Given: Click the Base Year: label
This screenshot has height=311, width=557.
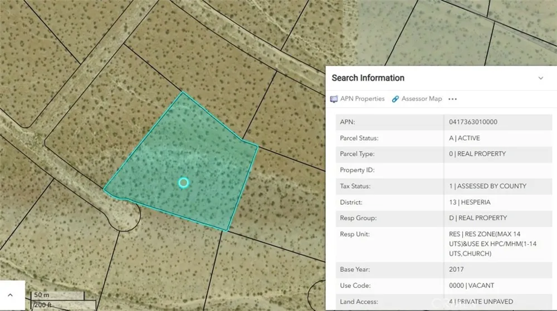Looking at the screenshot, I should pos(355,269).
